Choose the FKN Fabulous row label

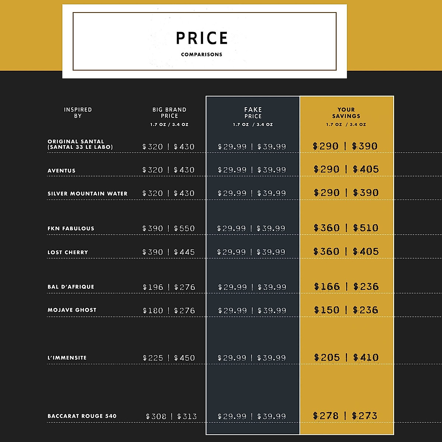71,228
